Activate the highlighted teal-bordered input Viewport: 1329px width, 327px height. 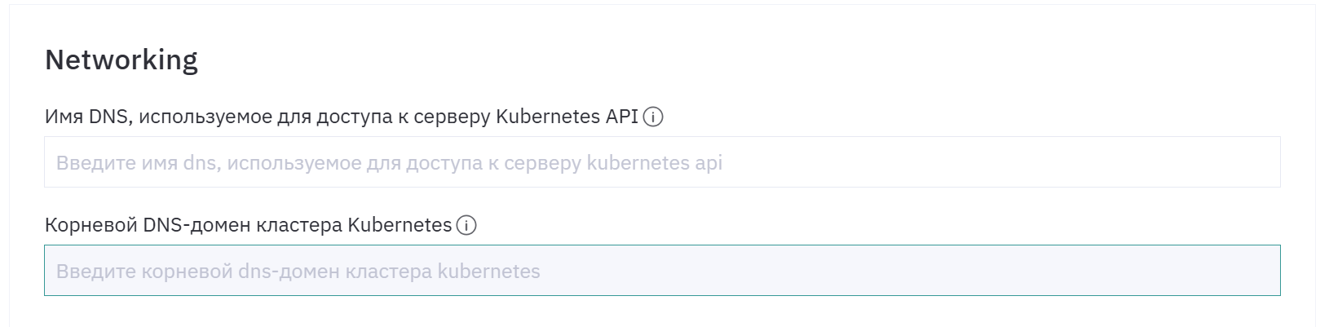point(662,271)
